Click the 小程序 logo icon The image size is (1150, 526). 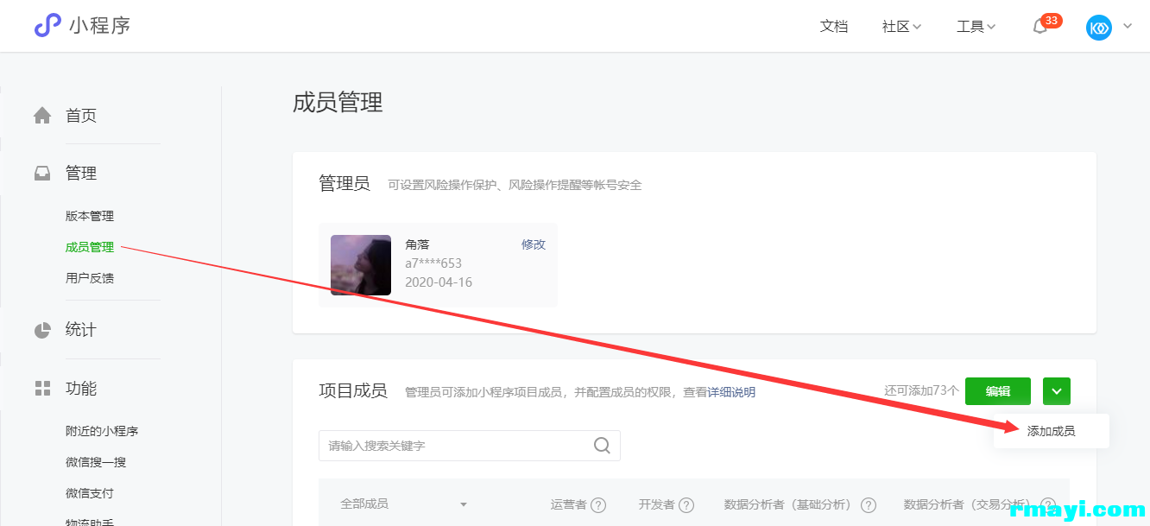(x=47, y=25)
